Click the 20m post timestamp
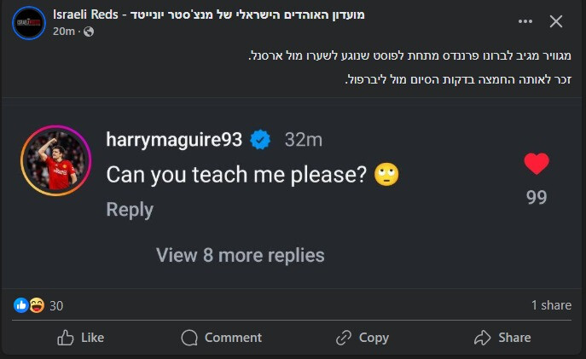 click(64, 32)
